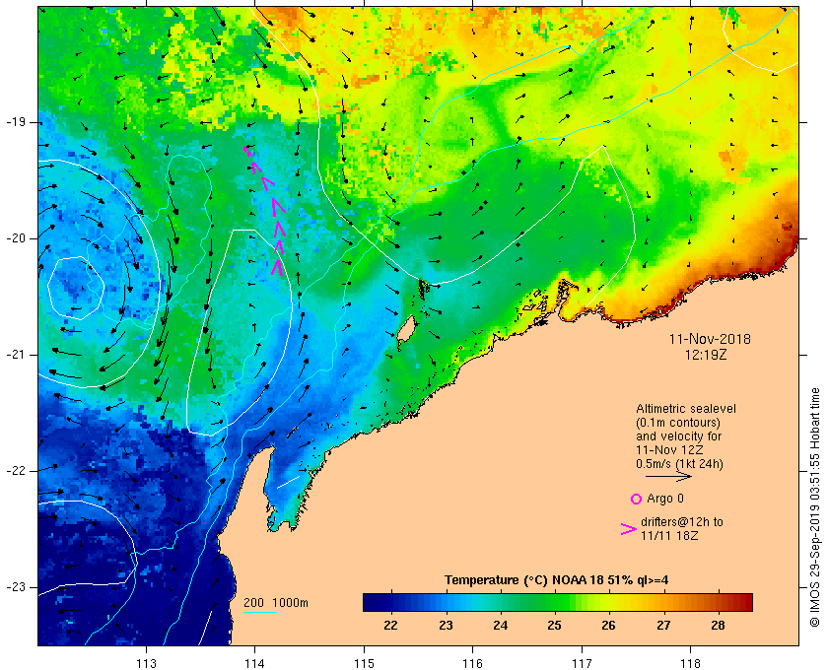Click the magenta Argo 0 circle marker
Image resolution: width=828 pixels, height=670 pixels.
[x=636, y=499]
